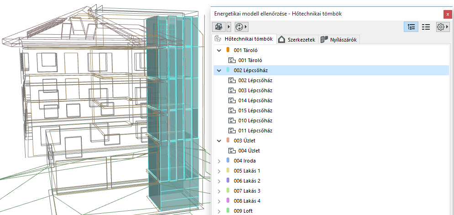
Task: Select the 015 Lépcsőház zone entry
Action: tap(255, 110)
